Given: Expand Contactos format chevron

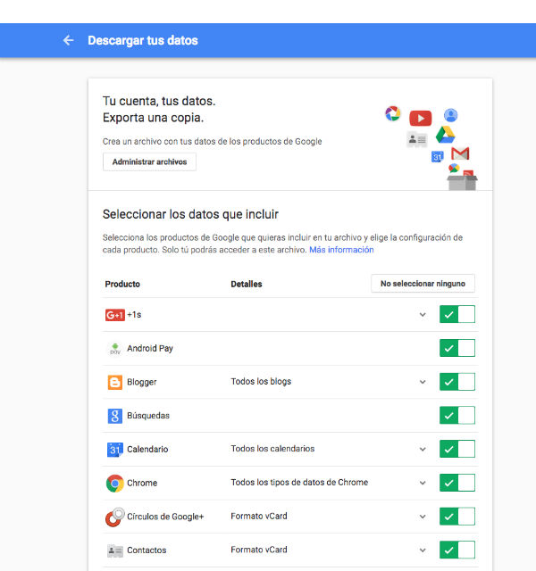Looking at the screenshot, I should click(x=423, y=550).
